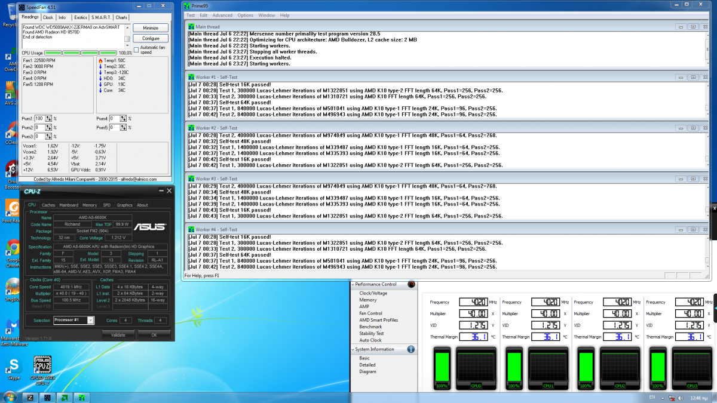Image resolution: width=717 pixels, height=403 pixels.
Task: Open the Advanced menu in Prime95
Action: click(222, 15)
